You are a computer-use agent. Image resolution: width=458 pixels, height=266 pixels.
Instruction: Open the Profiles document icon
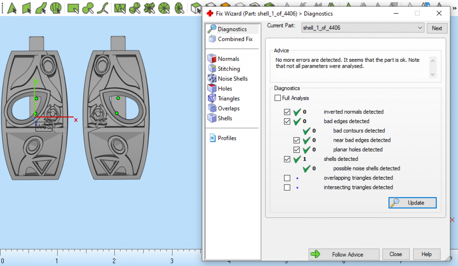pos(213,138)
